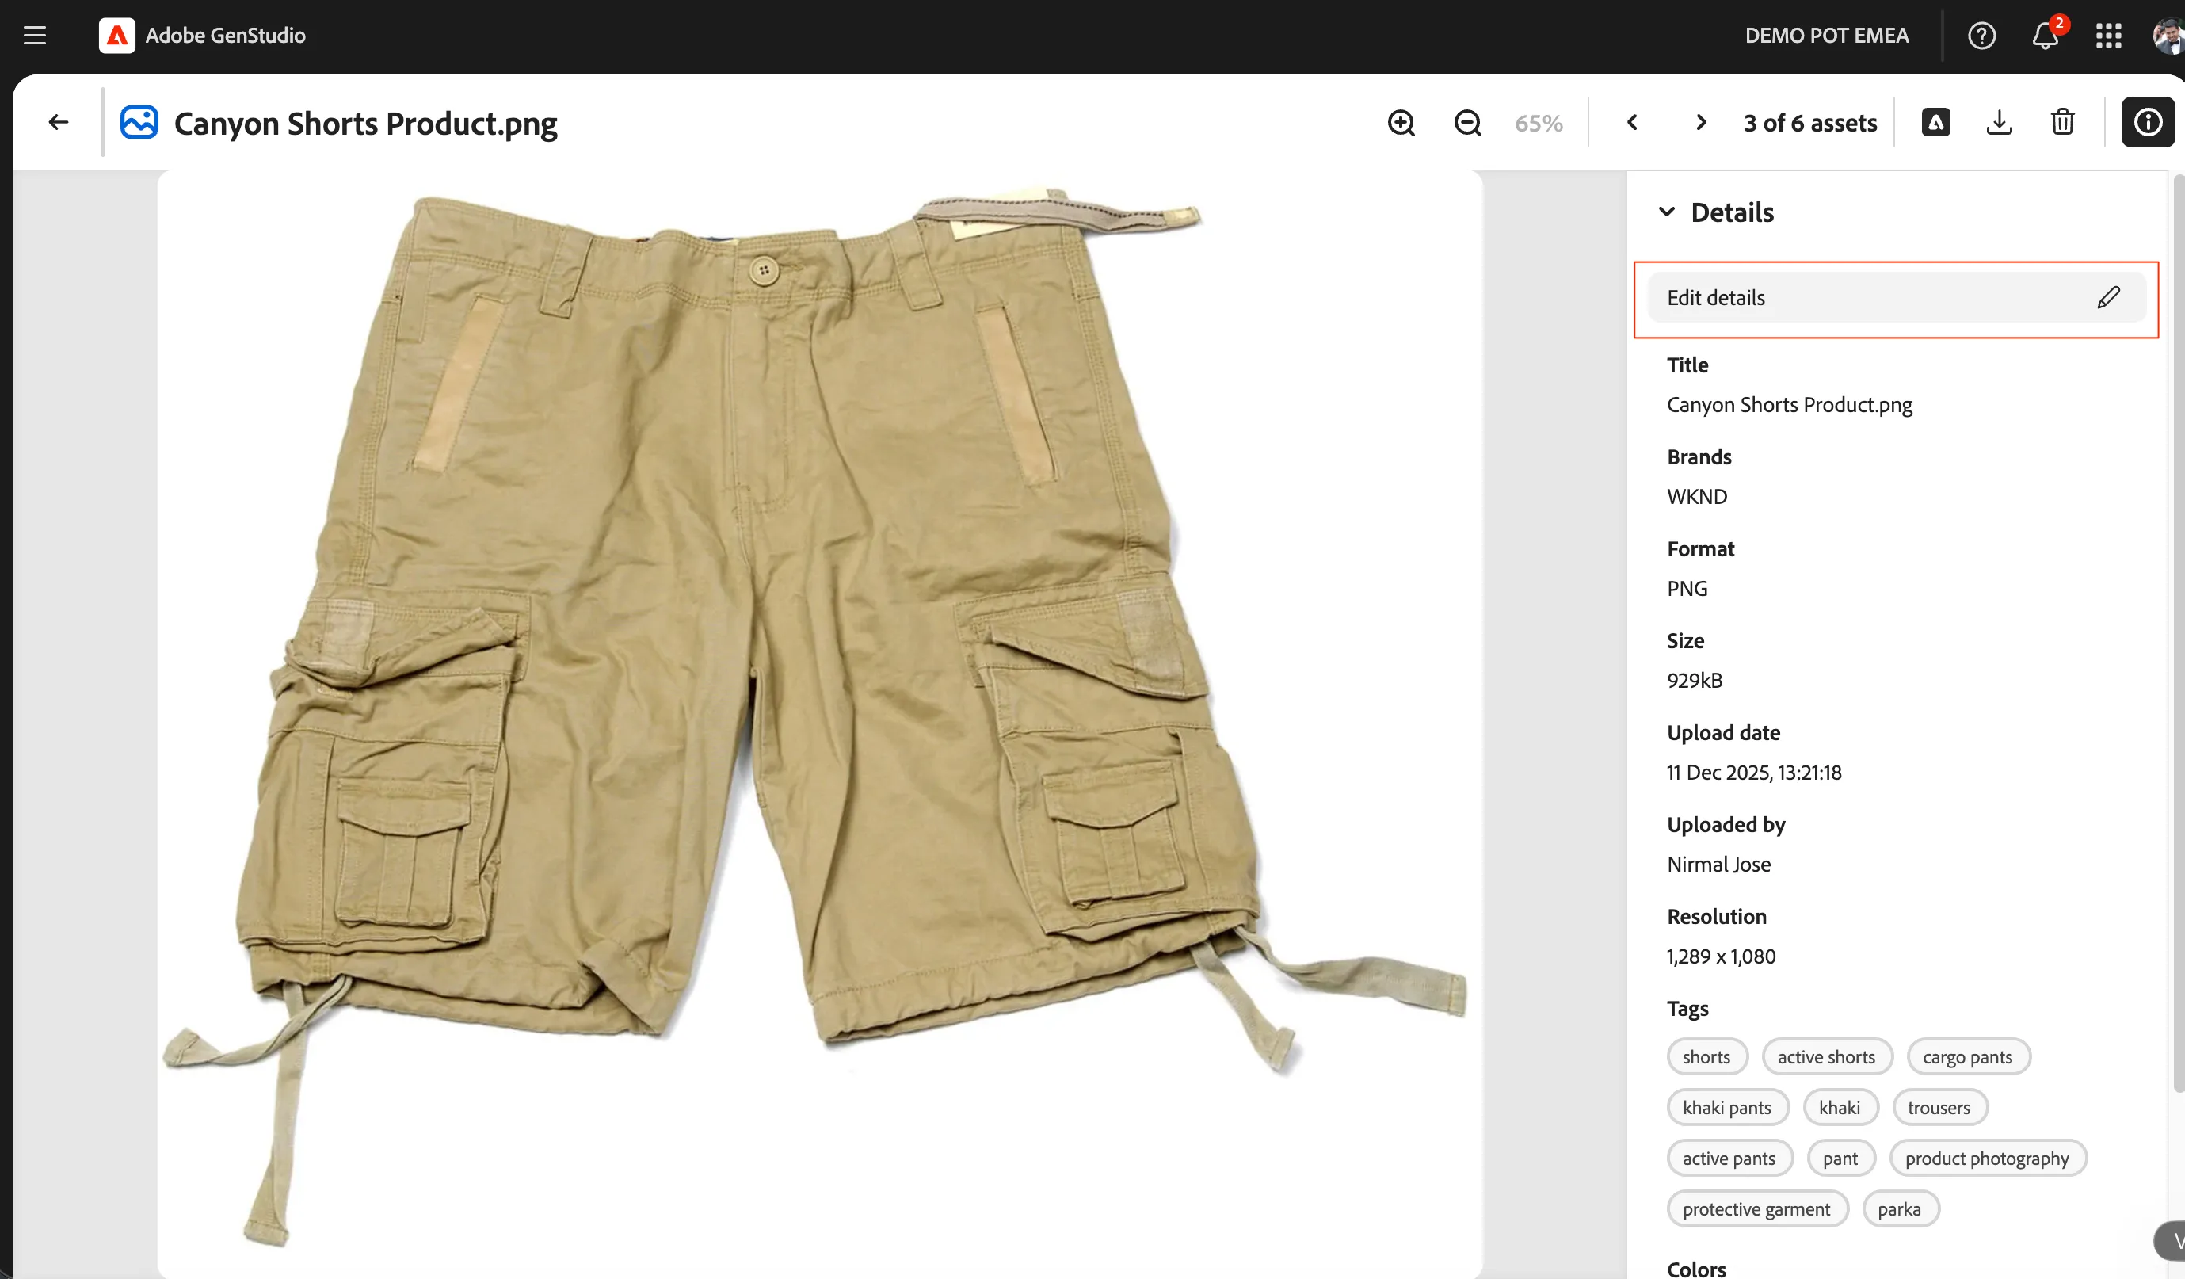Click the Edit details button
This screenshot has width=2185, height=1279.
point(1897,297)
